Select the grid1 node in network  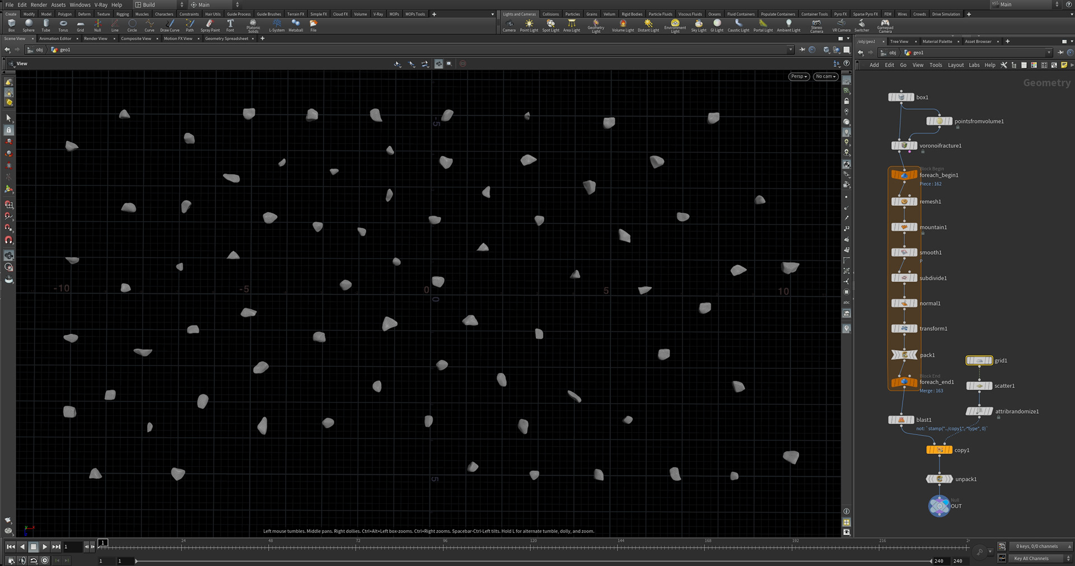point(979,361)
